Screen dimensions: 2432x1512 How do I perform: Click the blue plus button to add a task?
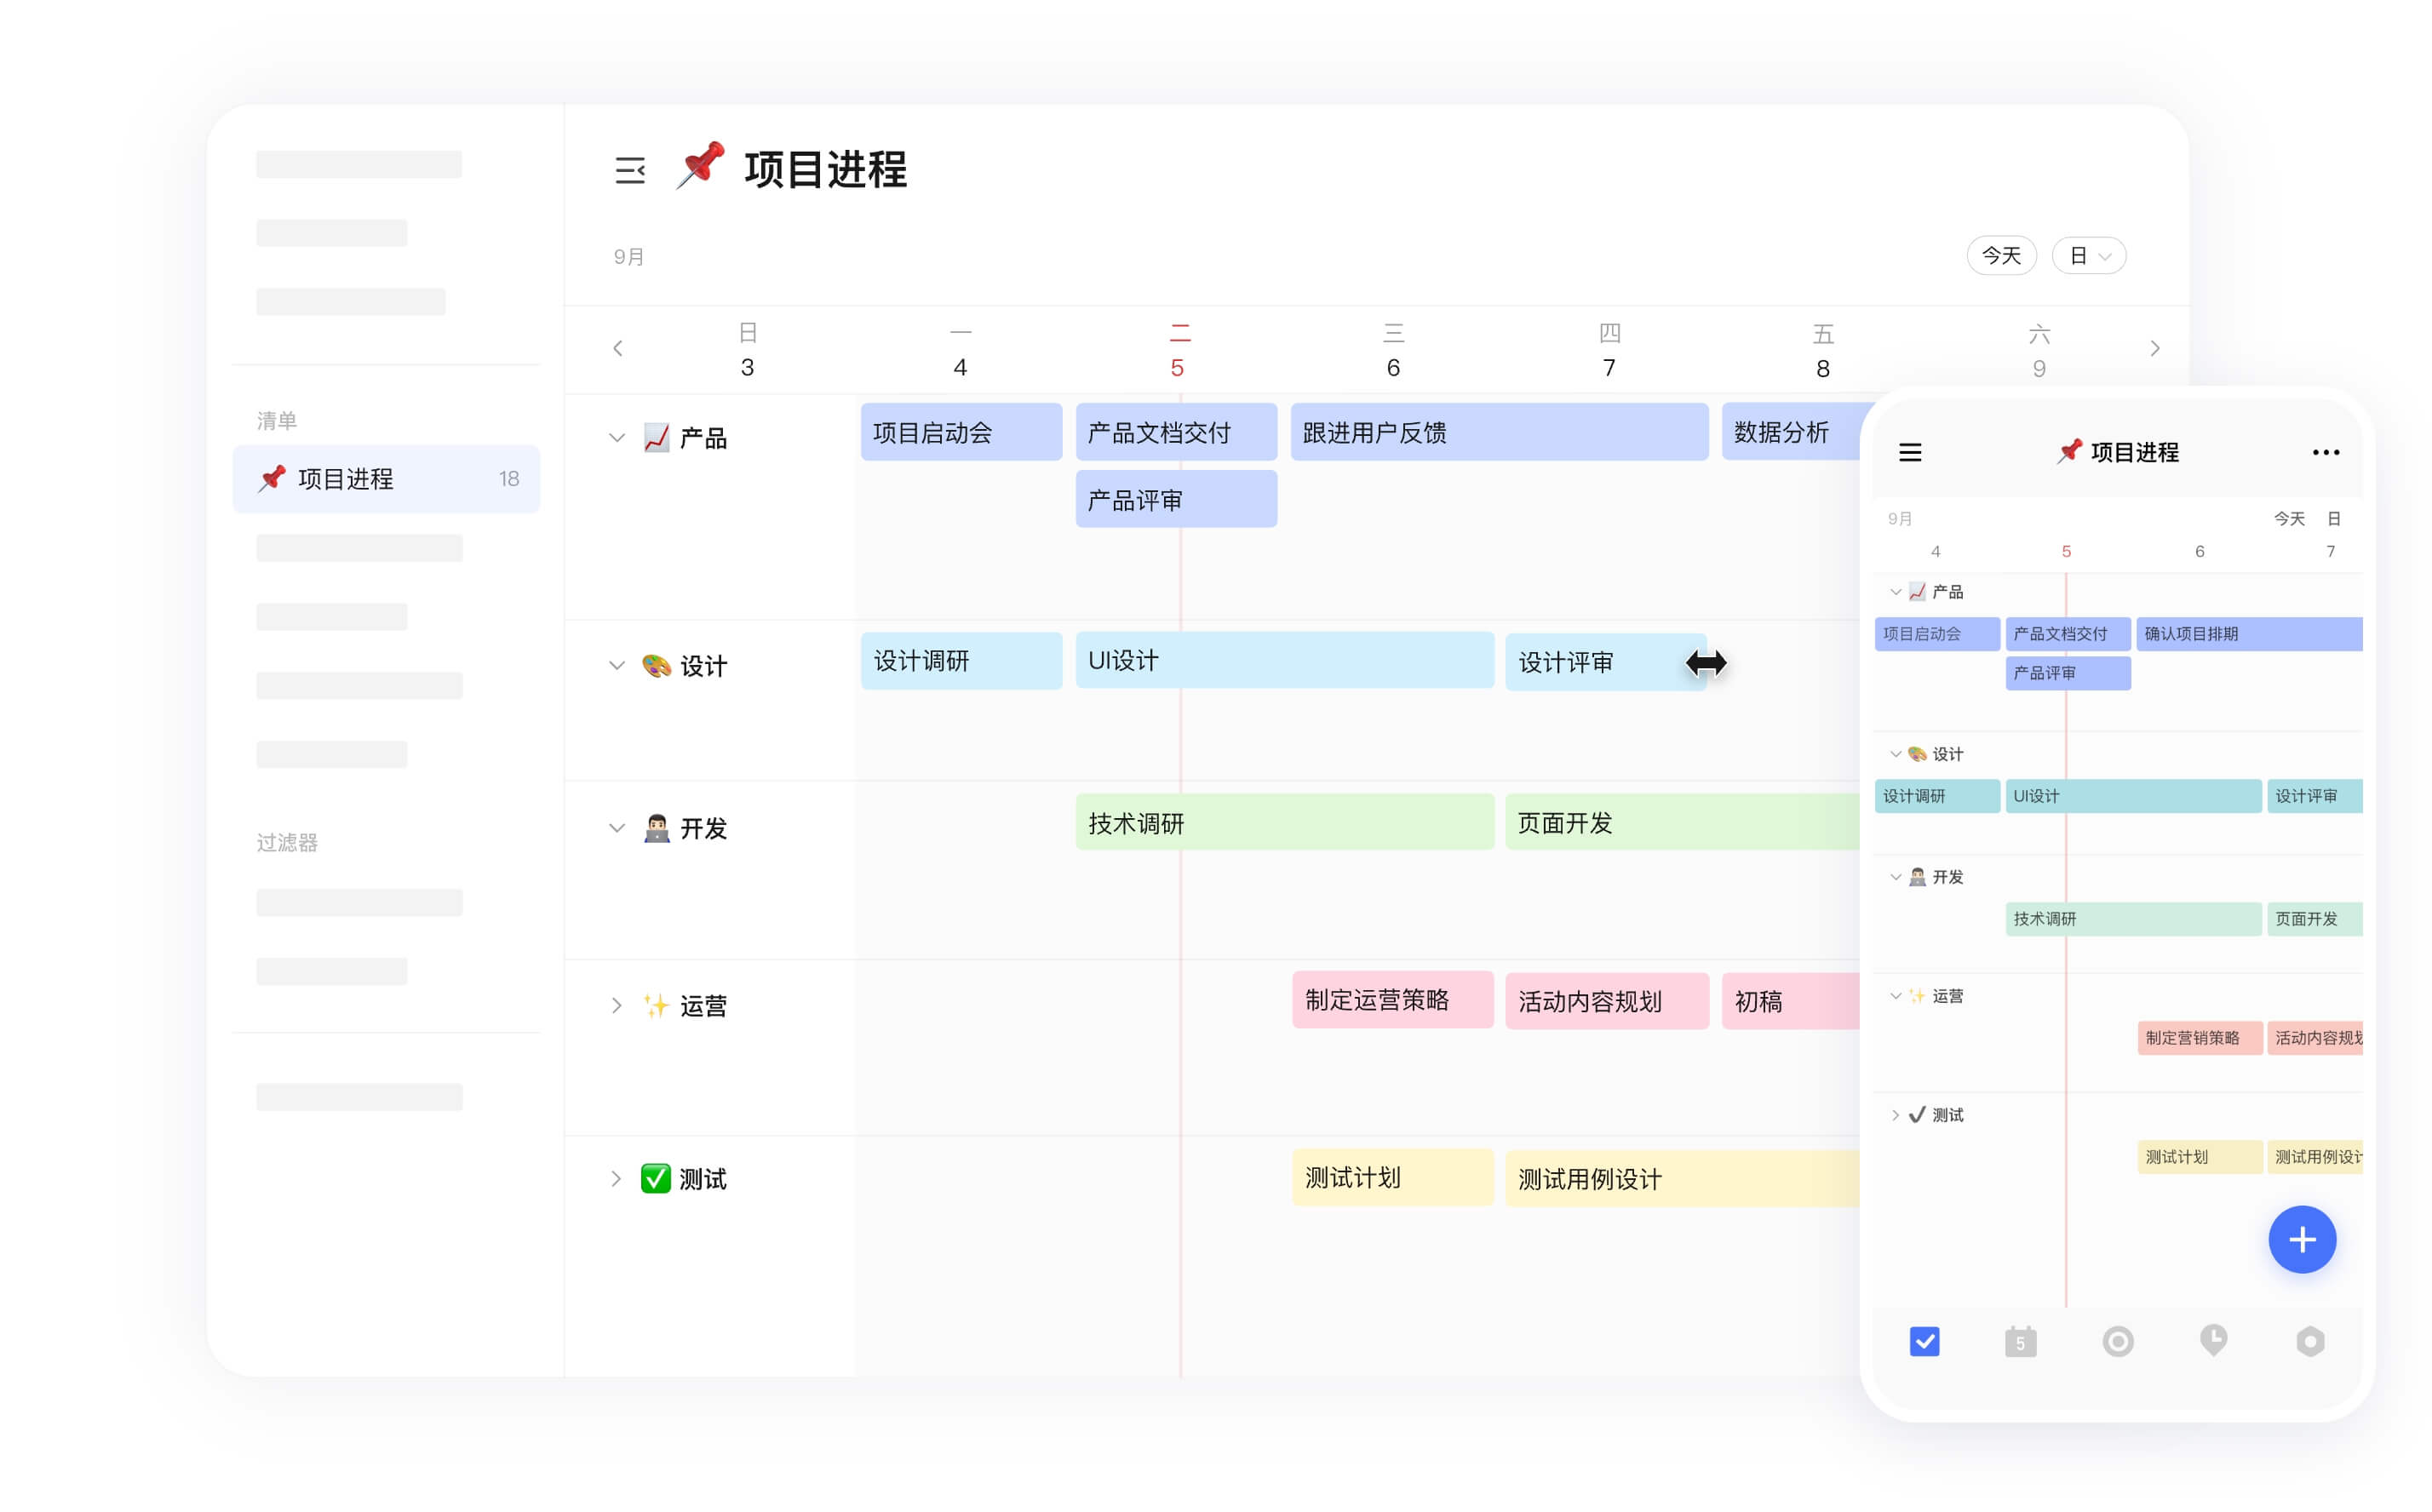coord(2302,1239)
